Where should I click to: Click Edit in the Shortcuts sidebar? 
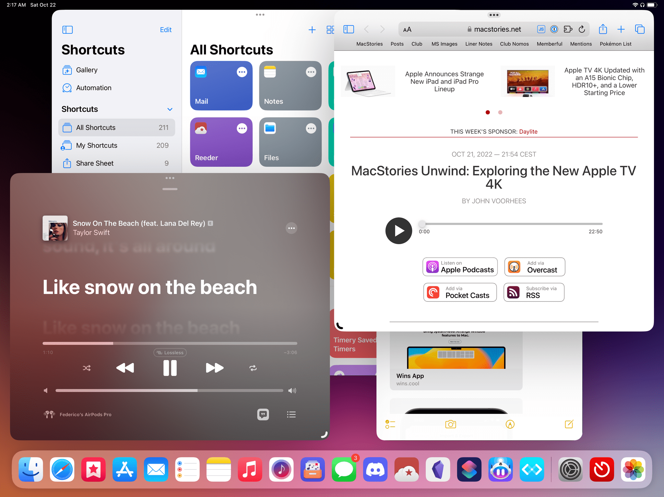pyautogui.click(x=166, y=30)
